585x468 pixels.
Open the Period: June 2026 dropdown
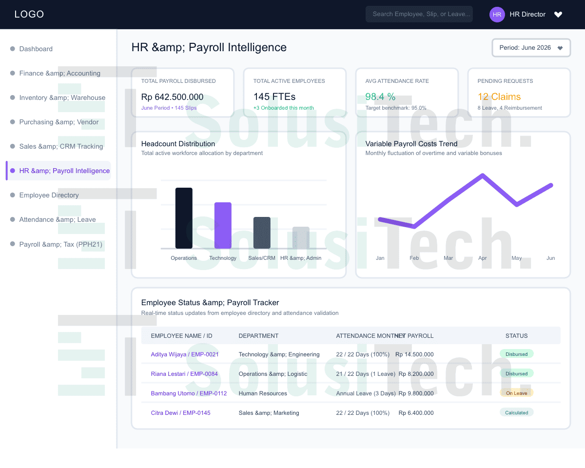[x=531, y=48]
